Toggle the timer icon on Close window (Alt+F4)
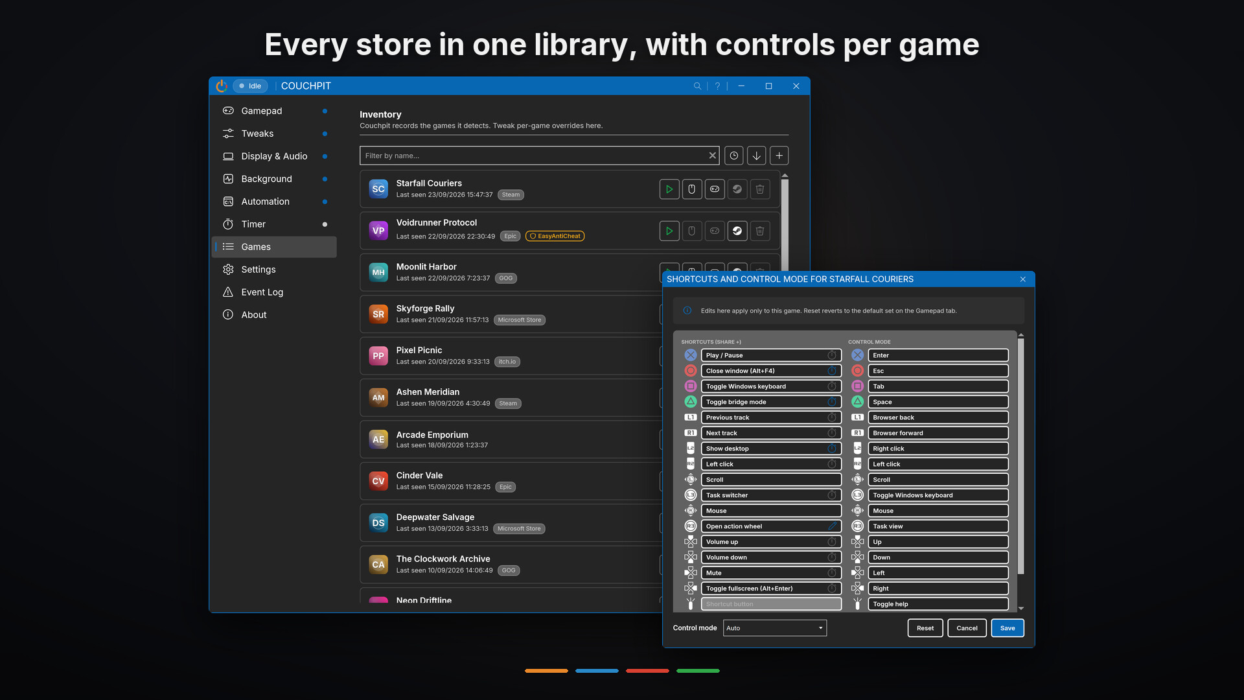 click(x=832, y=371)
